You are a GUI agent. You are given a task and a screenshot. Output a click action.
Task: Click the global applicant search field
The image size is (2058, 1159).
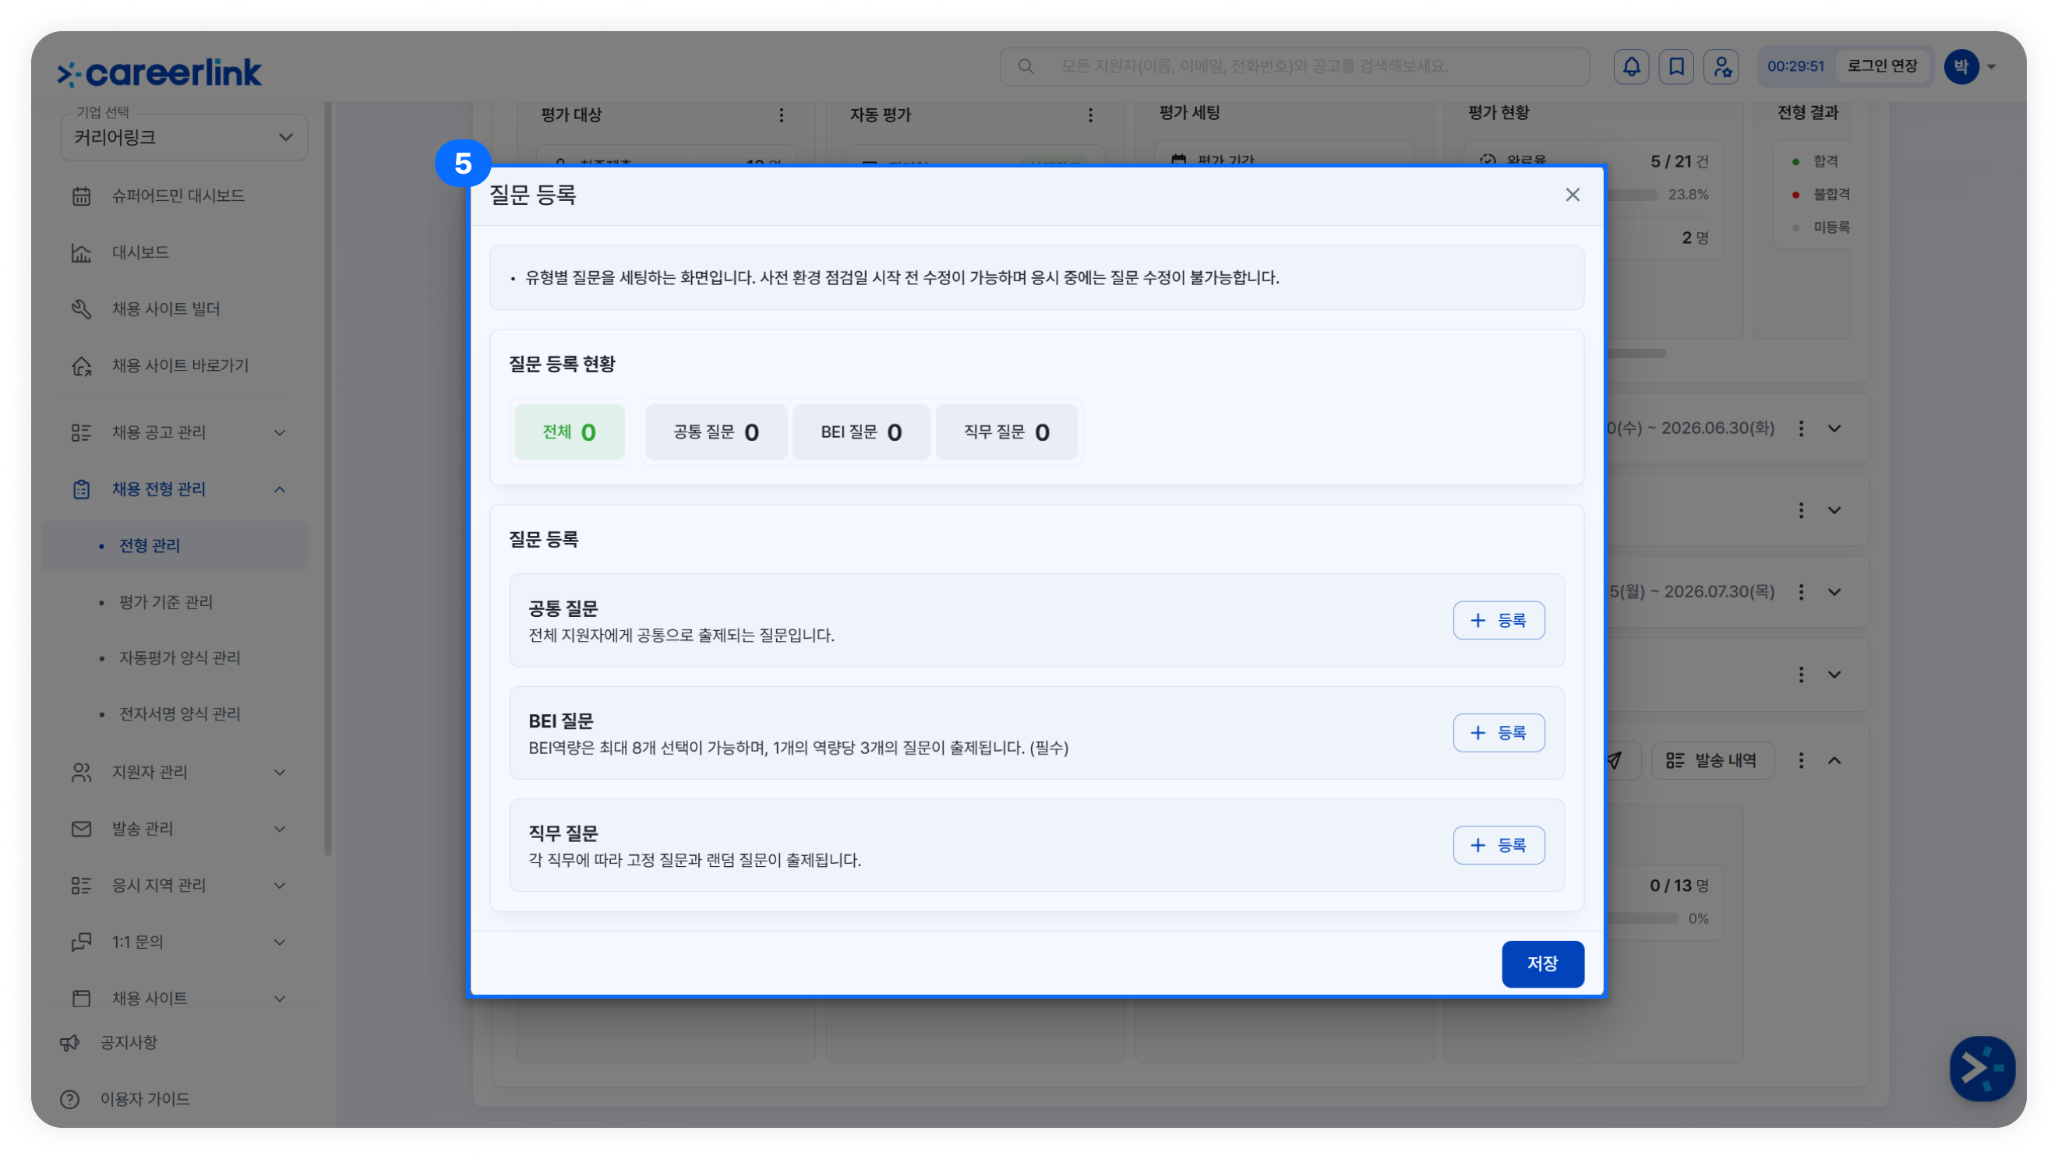pyautogui.click(x=1294, y=66)
